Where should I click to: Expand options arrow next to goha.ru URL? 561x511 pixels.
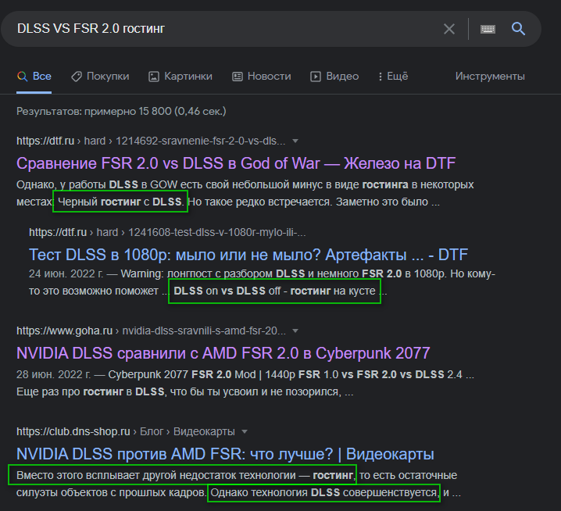[x=295, y=331]
